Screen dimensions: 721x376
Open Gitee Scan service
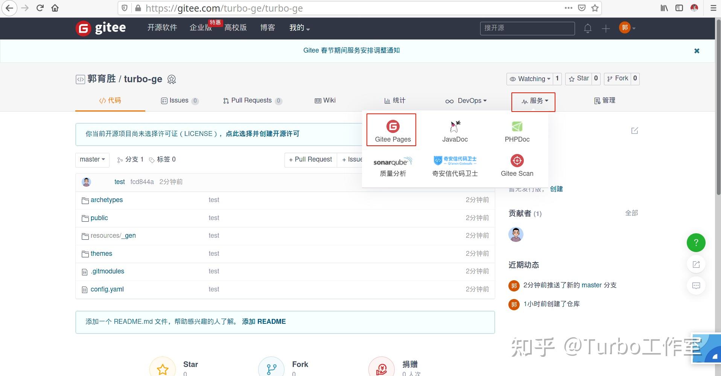tap(517, 166)
